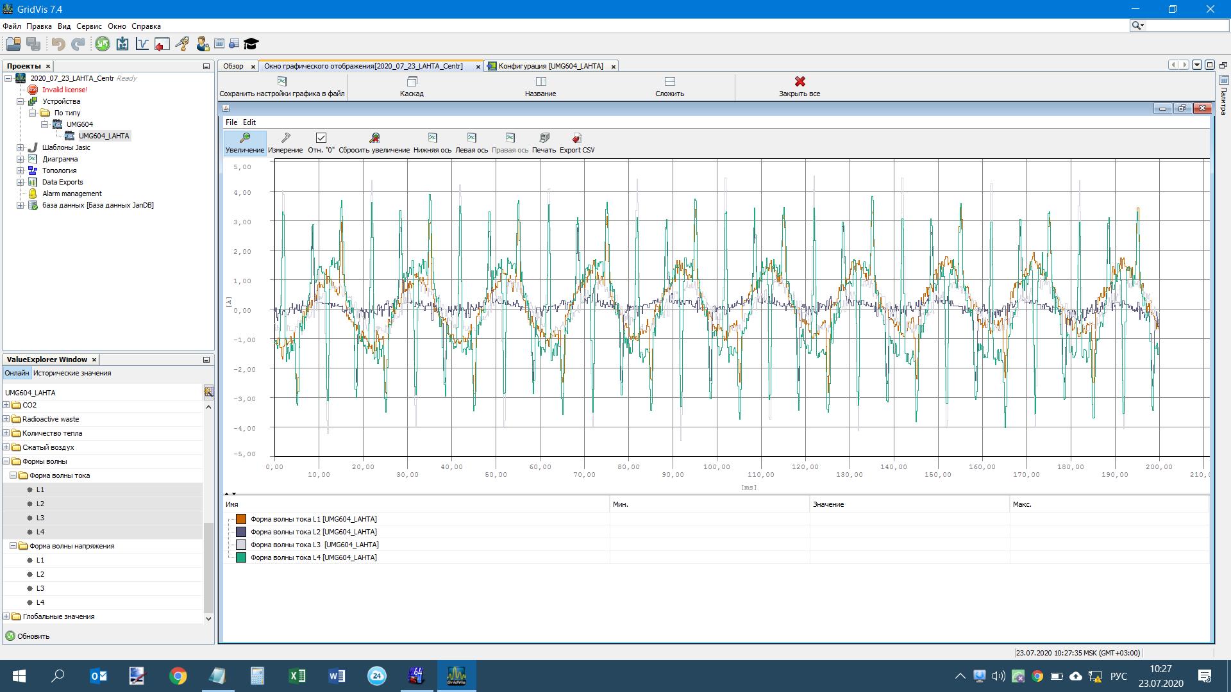Open Нижняя ось axis settings
The height and width of the screenshot is (692, 1231).
click(432, 142)
